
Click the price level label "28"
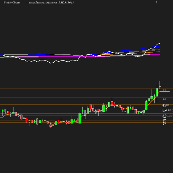(164, 99)
